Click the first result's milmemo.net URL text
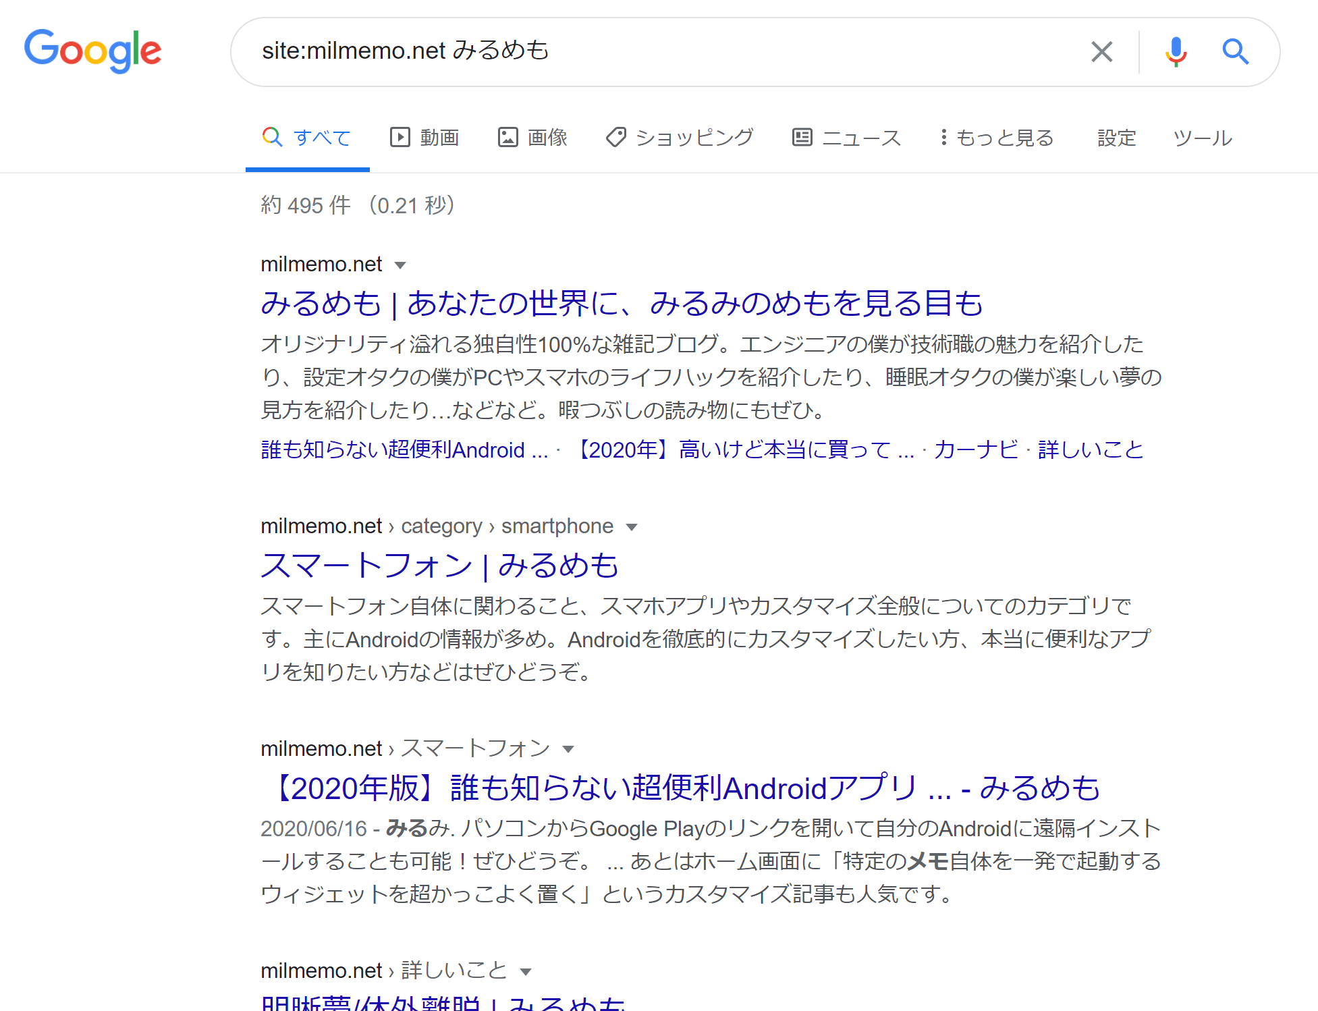Image resolution: width=1318 pixels, height=1011 pixels. [x=321, y=264]
